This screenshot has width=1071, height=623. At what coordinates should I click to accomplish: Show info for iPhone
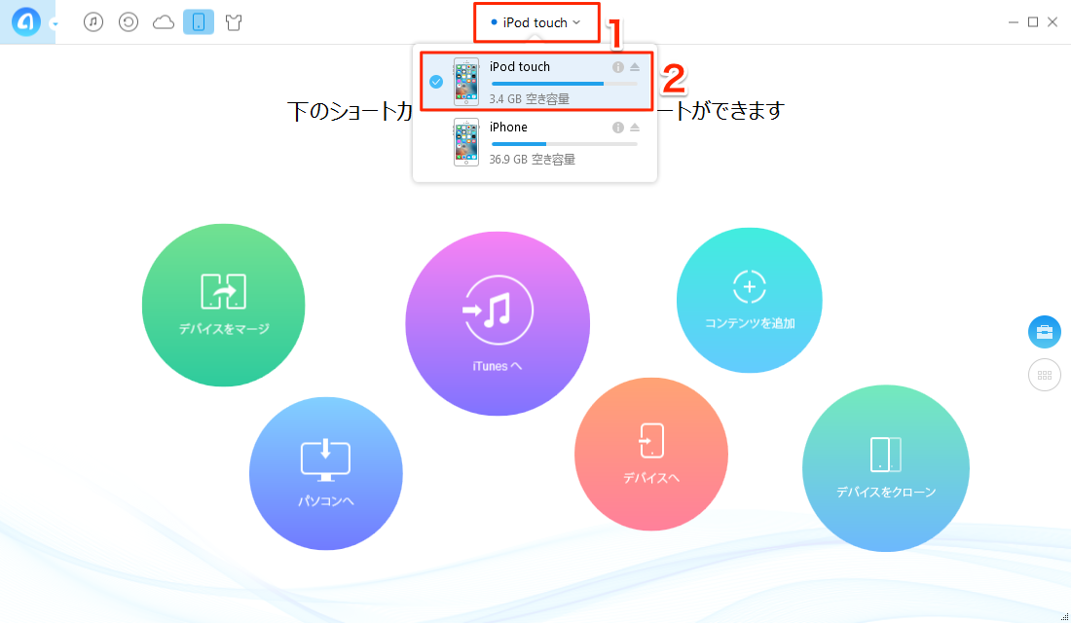617,128
